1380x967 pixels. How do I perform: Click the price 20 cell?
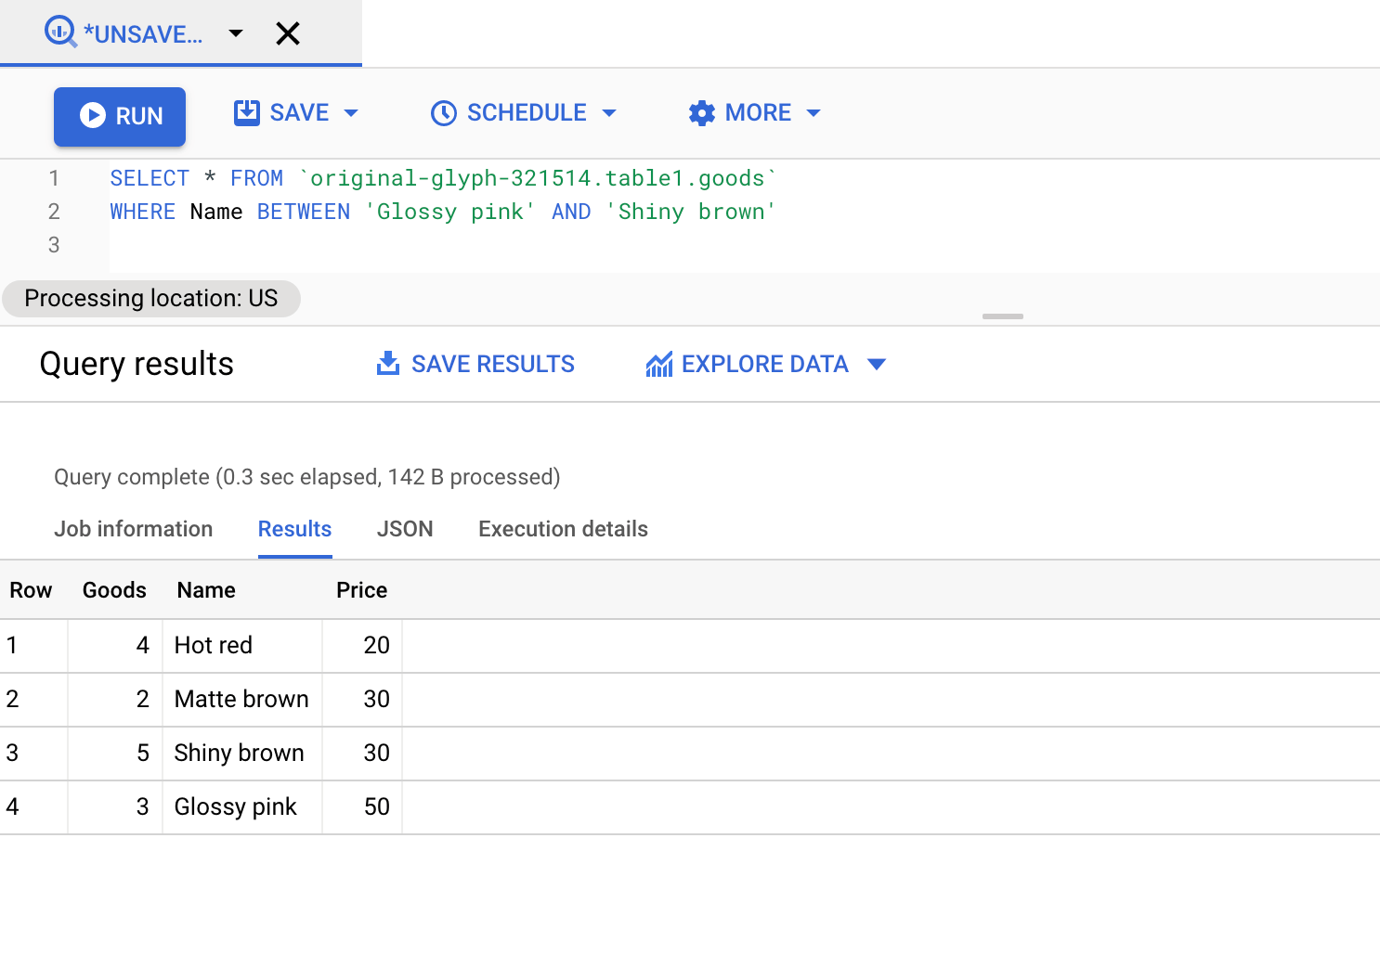(x=362, y=645)
